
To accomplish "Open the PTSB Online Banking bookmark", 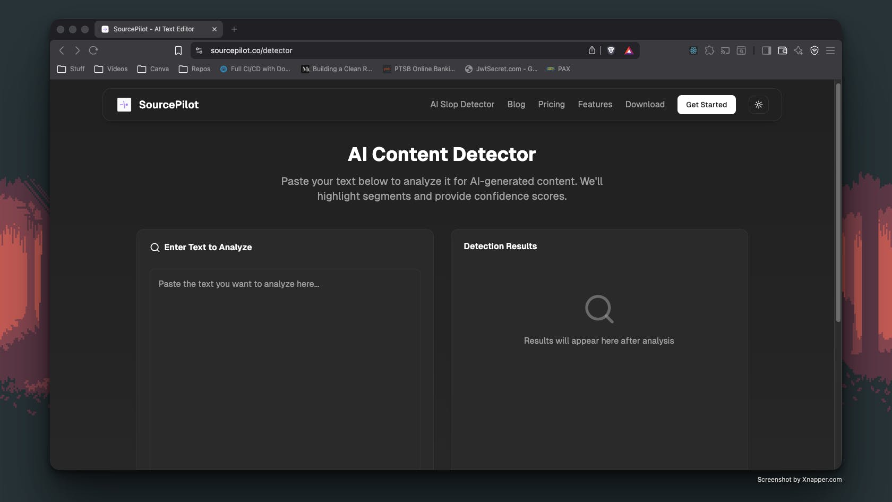I will click(x=419, y=69).
